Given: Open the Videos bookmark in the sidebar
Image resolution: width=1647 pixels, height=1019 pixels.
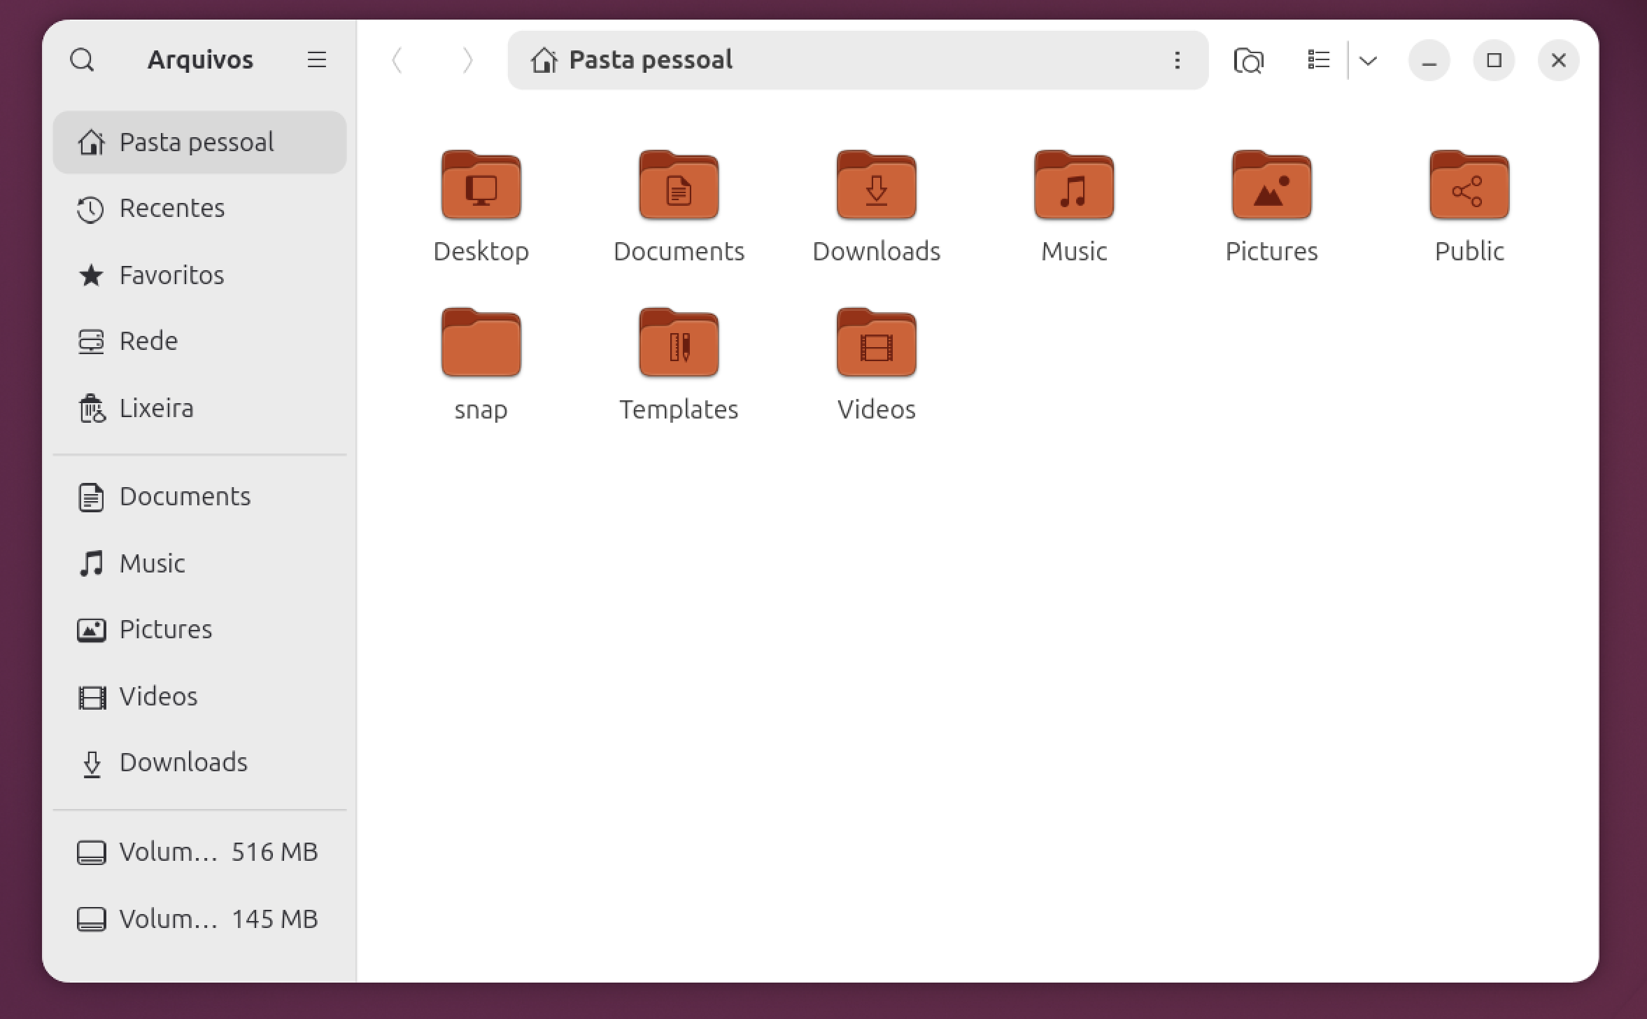Looking at the screenshot, I should [200, 697].
